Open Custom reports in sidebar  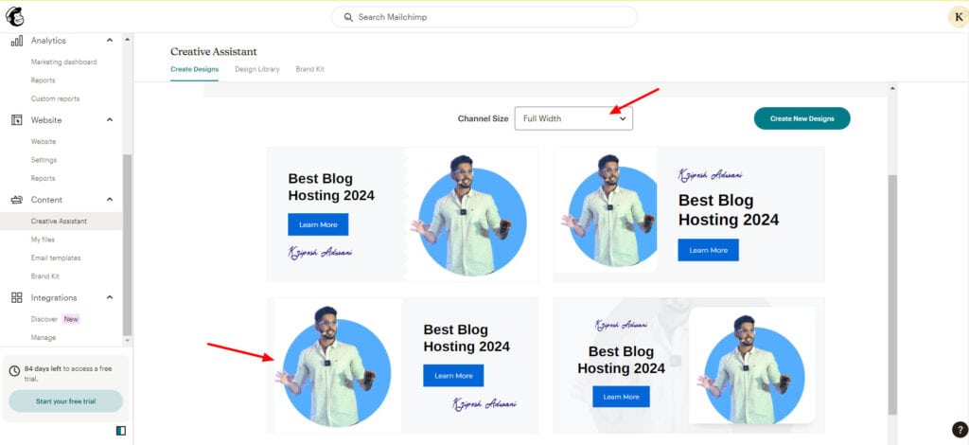(x=55, y=98)
